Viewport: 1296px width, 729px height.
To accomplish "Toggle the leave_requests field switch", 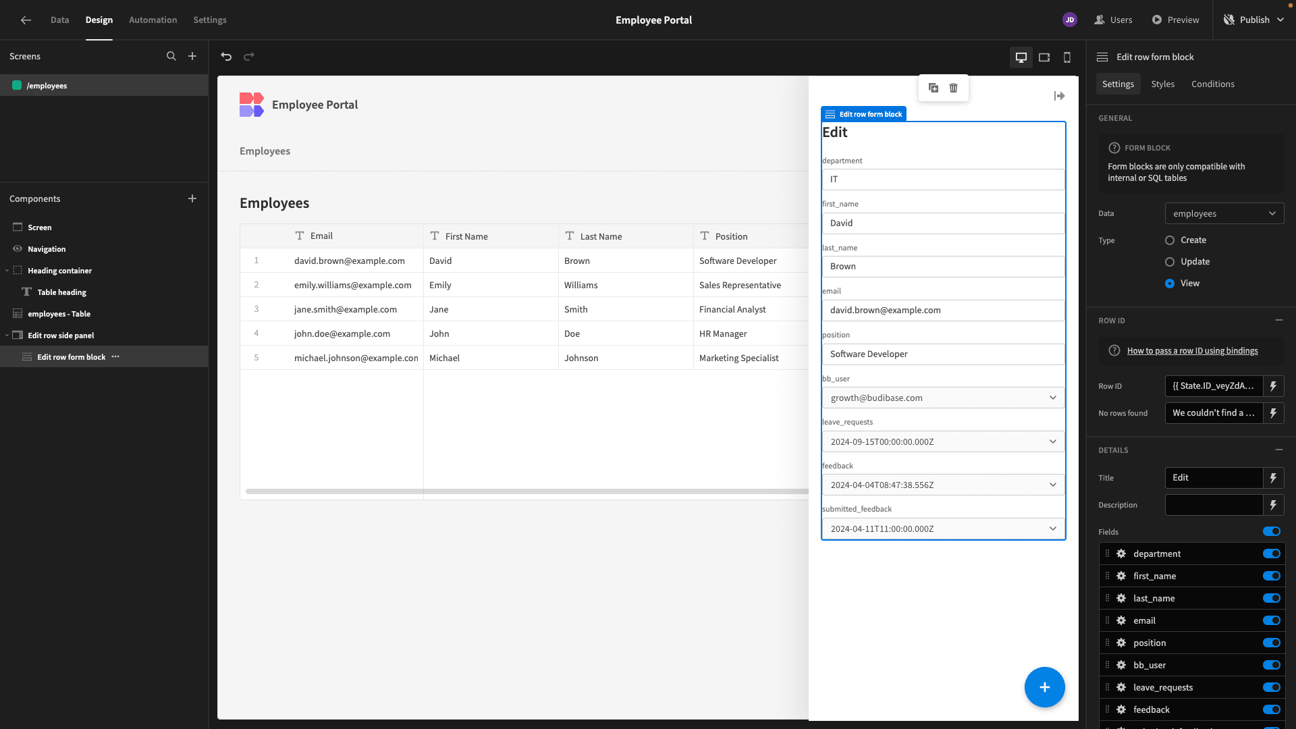I will click(x=1272, y=687).
